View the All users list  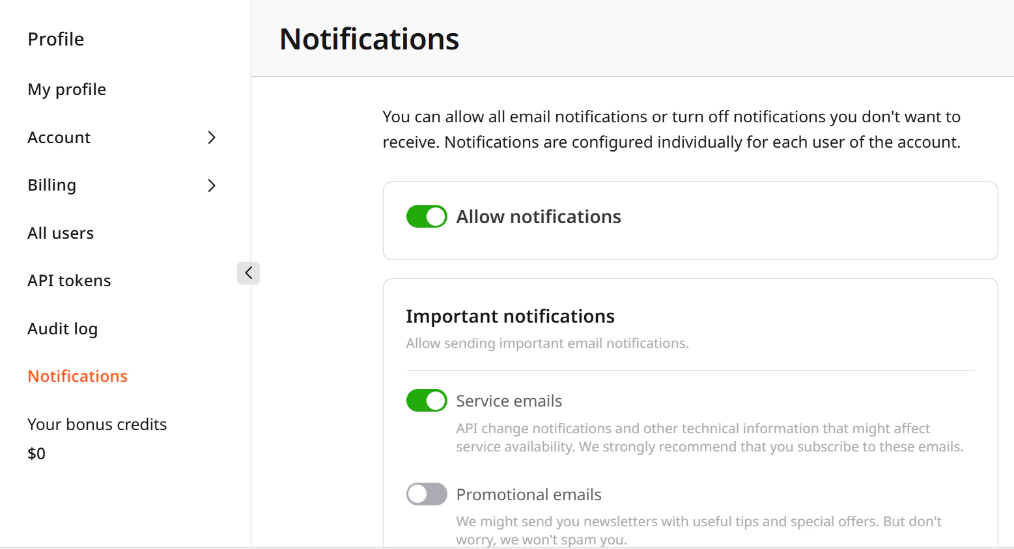(x=61, y=233)
